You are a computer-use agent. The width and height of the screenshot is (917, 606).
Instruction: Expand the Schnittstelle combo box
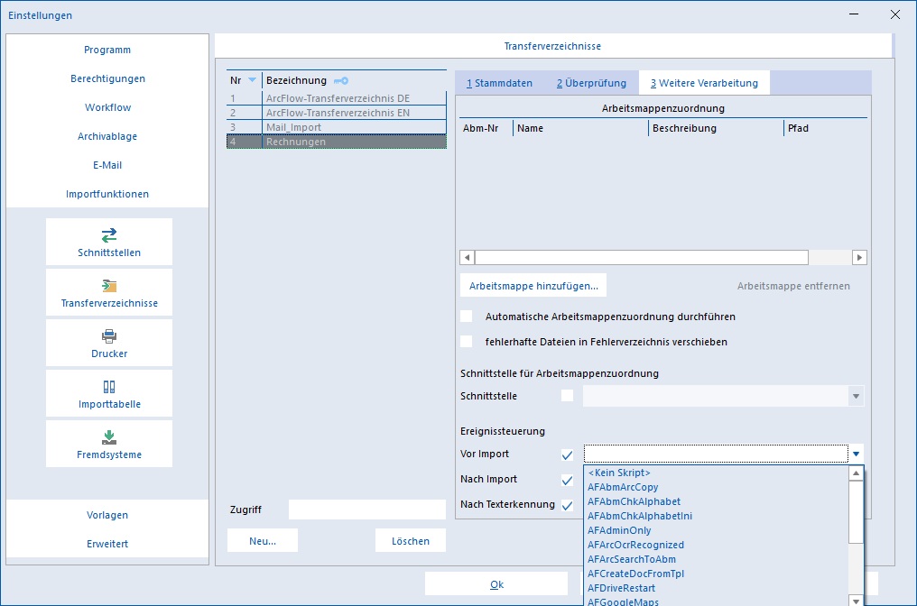(x=856, y=396)
